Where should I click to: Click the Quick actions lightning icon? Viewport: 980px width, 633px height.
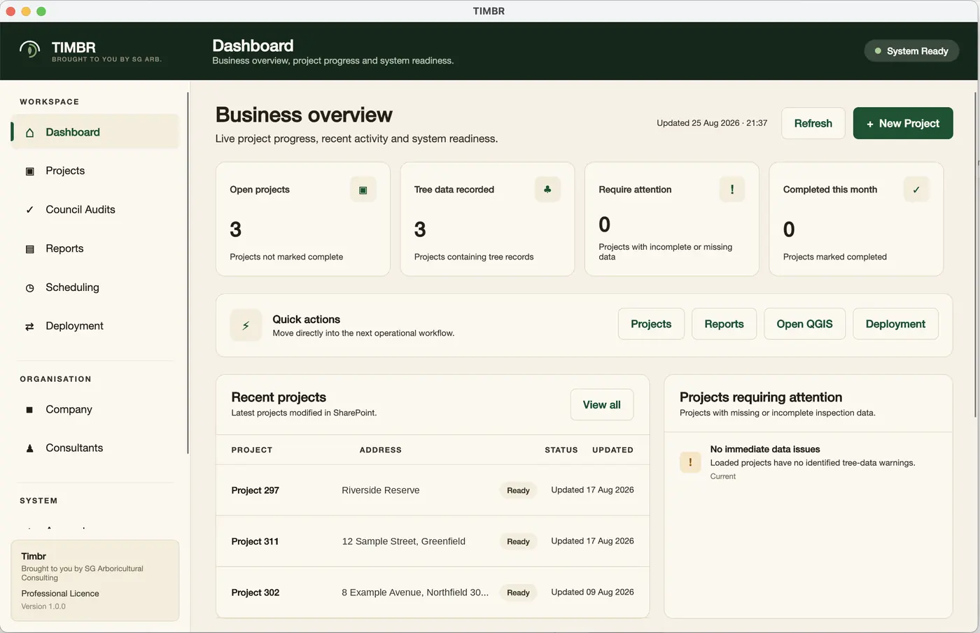pyautogui.click(x=246, y=325)
